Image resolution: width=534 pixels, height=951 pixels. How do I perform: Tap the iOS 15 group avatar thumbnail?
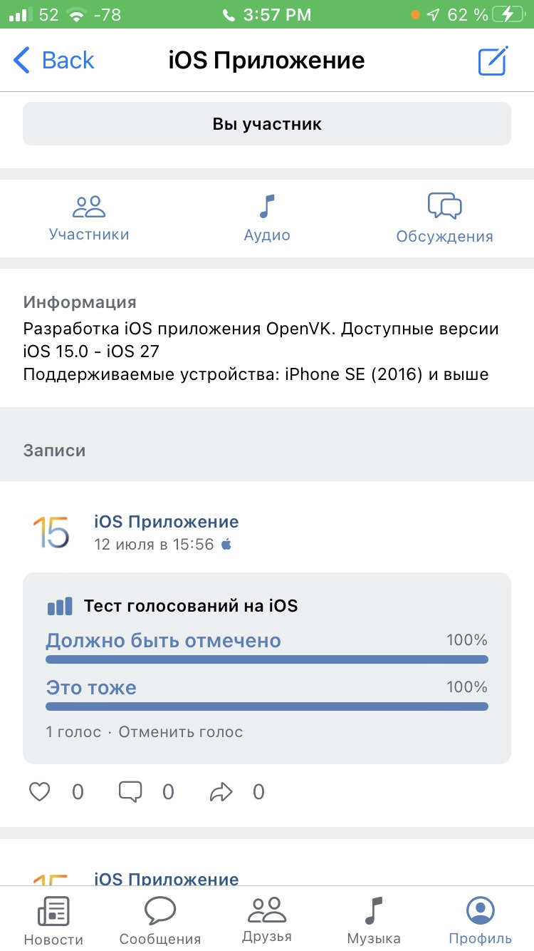(51, 533)
